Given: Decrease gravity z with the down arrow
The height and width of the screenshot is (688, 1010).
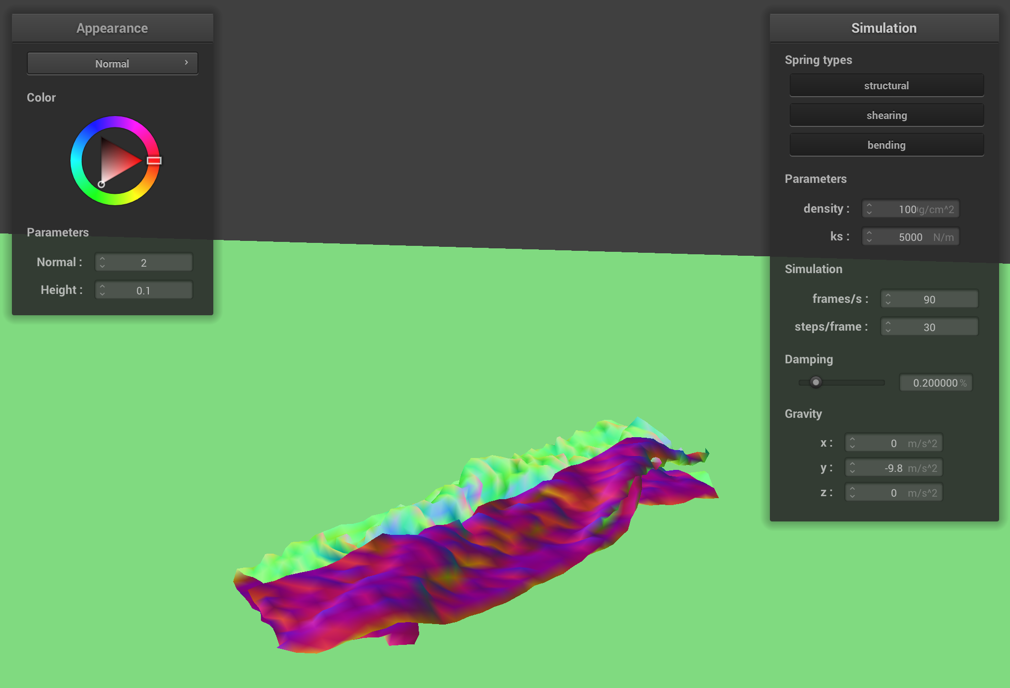Looking at the screenshot, I should tap(852, 497).
